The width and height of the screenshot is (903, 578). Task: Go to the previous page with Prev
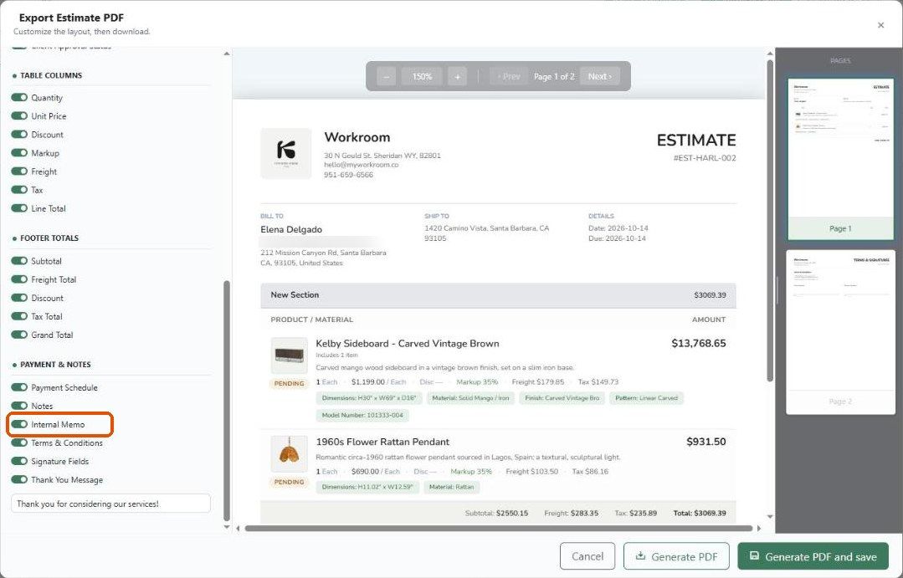pos(509,76)
